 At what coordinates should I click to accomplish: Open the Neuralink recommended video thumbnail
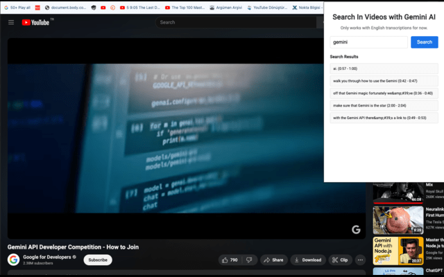[398, 220]
